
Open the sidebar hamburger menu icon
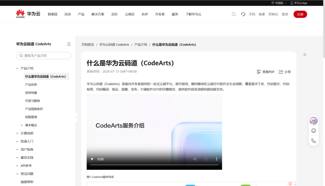pos(69,44)
